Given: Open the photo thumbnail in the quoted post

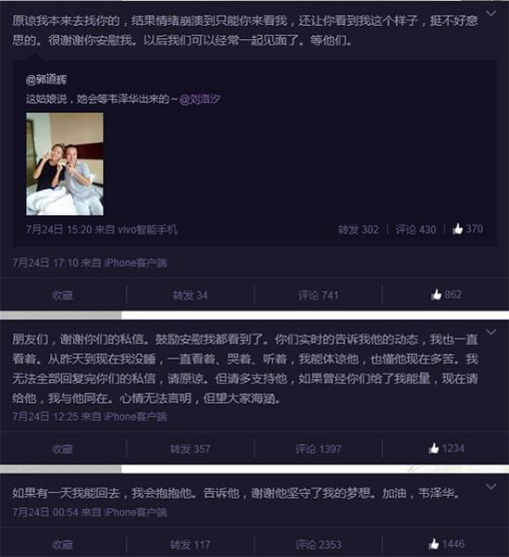Looking at the screenshot, I should tap(65, 164).
